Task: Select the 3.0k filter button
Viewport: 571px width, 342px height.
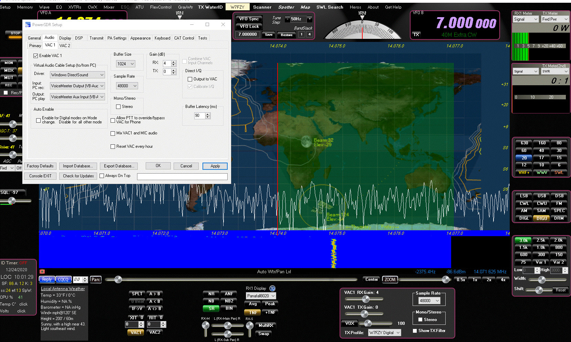Action: tap(523, 240)
